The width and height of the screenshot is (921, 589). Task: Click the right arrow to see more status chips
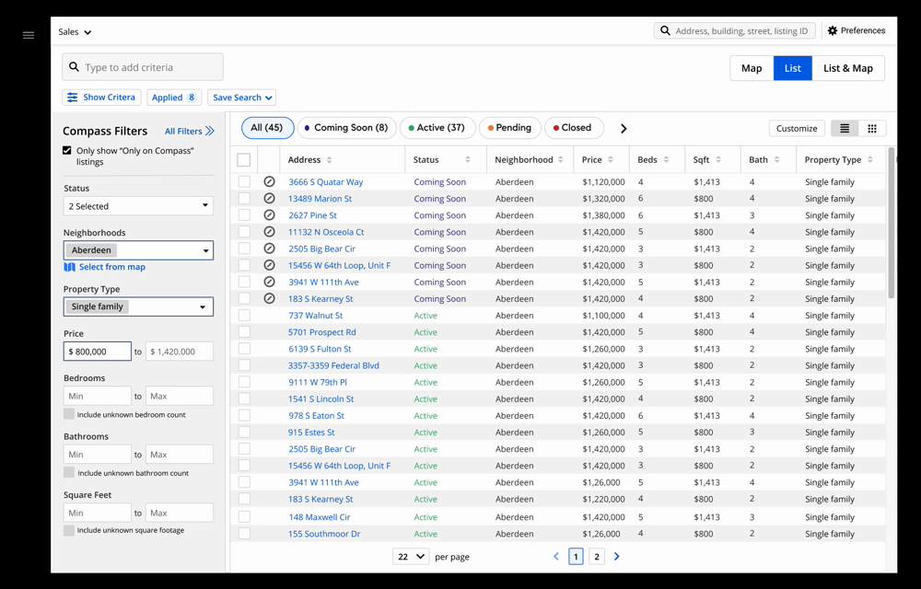[x=624, y=129]
